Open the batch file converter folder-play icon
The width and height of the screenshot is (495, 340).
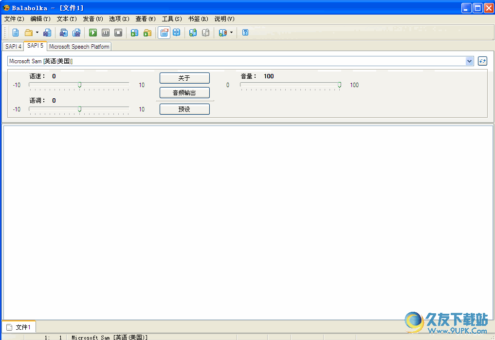pos(147,33)
